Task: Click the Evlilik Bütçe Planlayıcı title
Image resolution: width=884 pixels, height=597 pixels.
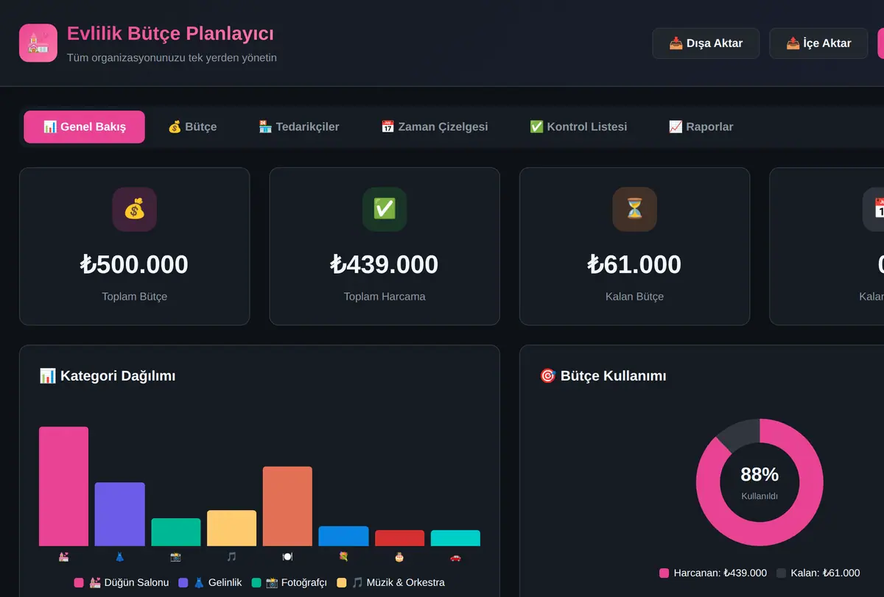Action: (170, 33)
